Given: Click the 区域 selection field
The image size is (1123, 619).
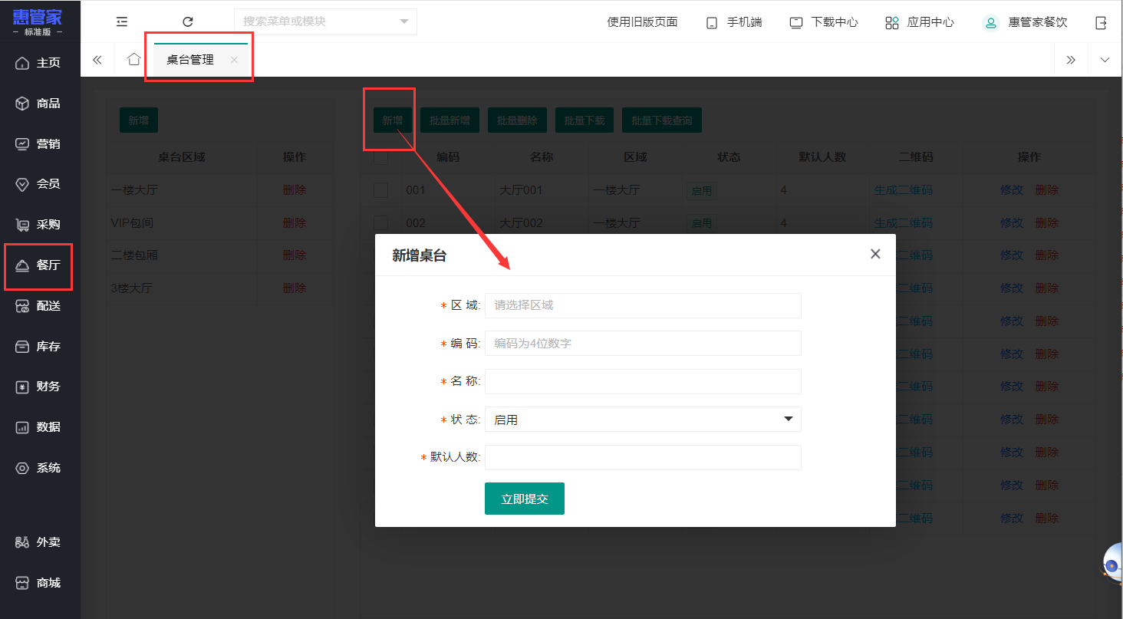Looking at the screenshot, I should coord(643,305).
